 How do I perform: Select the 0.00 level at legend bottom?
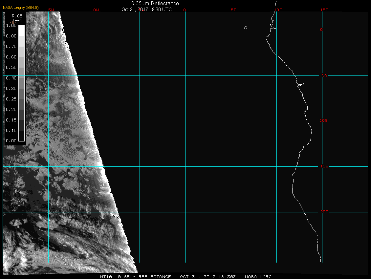[11, 141]
